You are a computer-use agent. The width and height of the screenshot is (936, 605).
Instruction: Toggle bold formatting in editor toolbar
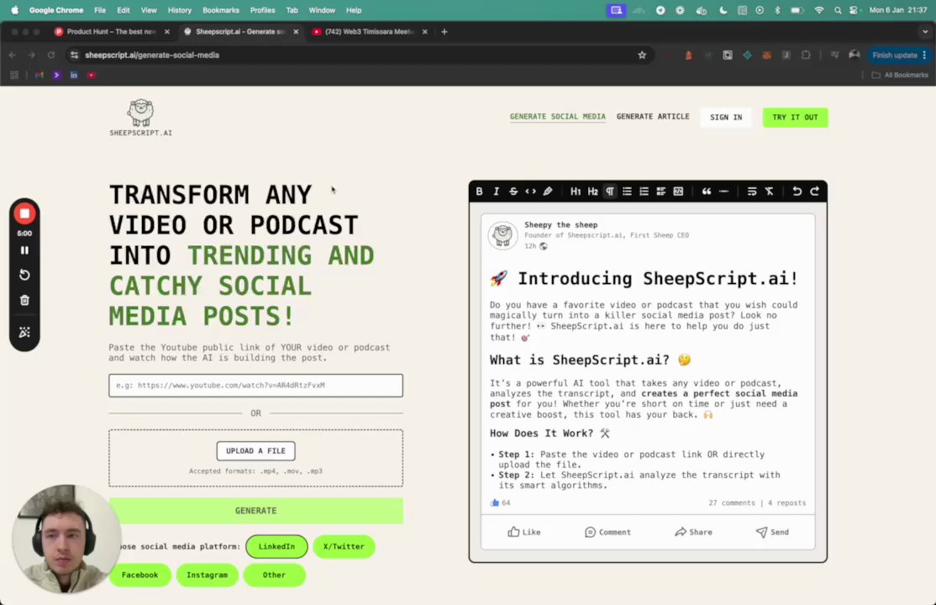click(x=479, y=191)
